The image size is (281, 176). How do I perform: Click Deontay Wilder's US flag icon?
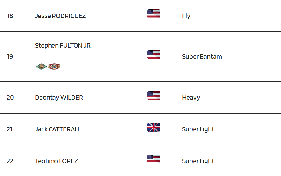click(x=154, y=95)
